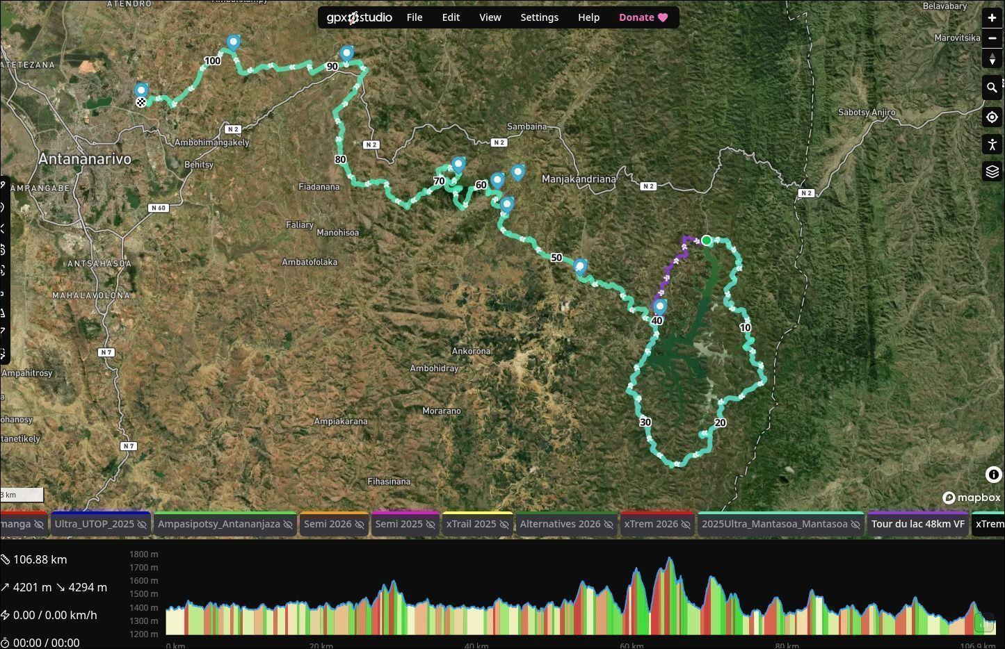Viewport: 1005px width, 649px height.
Task: Zoom in on the map
Action: coord(992,18)
